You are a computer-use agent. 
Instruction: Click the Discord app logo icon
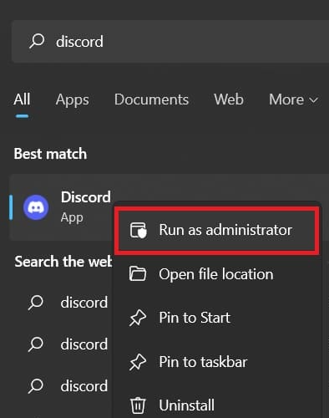tap(36, 207)
